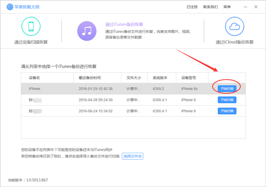The height and width of the screenshot is (187, 266).
Task: Start scan for iPhone 6s backup
Action: pos(227,88)
